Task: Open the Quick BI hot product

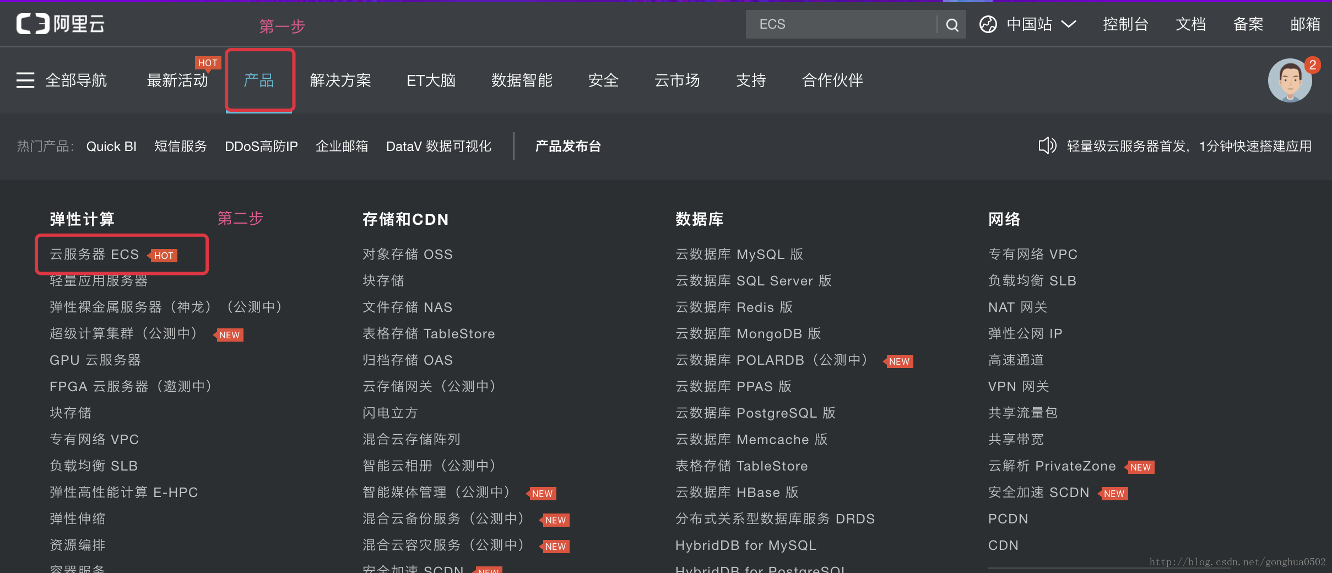Action: coord(111,146)
